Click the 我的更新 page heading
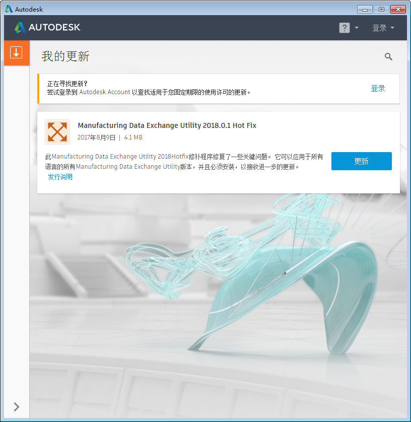The width and height of the screenshot is (411, 422). click(x=65, y=56)
